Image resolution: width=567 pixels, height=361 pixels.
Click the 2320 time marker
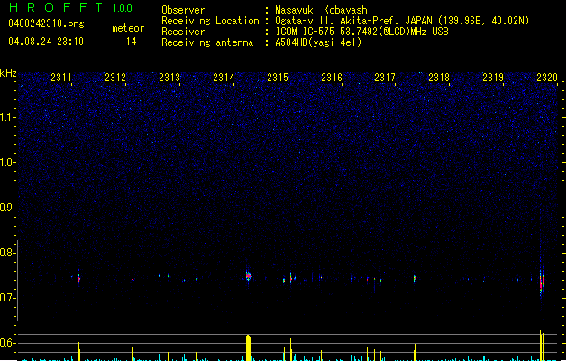pos(547,78)
